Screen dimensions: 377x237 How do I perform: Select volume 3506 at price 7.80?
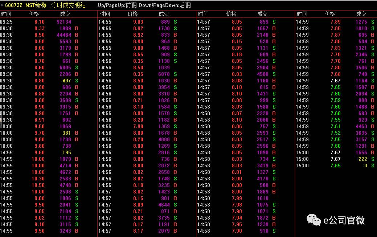coord(361,68)
